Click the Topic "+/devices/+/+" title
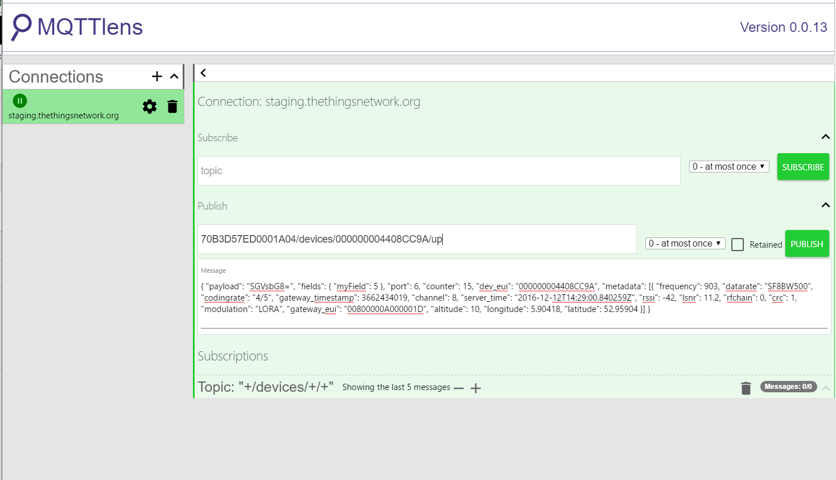 (266, 387)
